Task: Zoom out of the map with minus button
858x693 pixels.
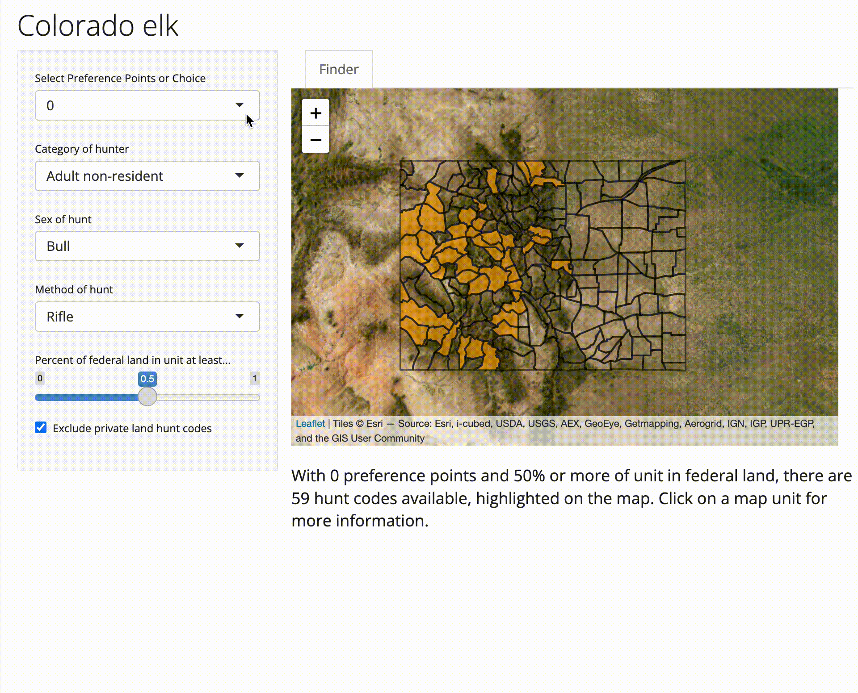Action: click(x=315, y=140)
